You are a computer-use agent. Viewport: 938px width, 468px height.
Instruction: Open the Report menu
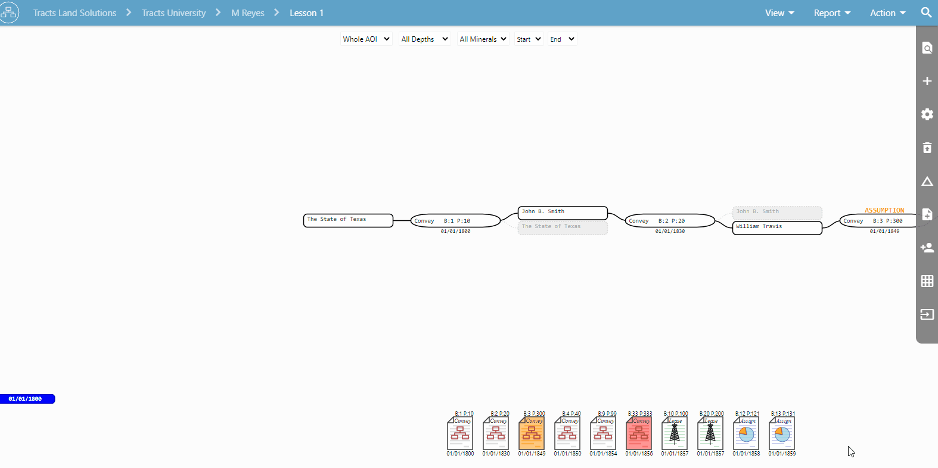(832, 13)
